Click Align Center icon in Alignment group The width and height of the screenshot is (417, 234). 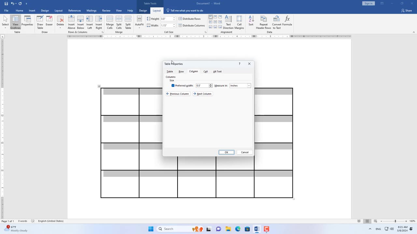(x=215, y=22)
